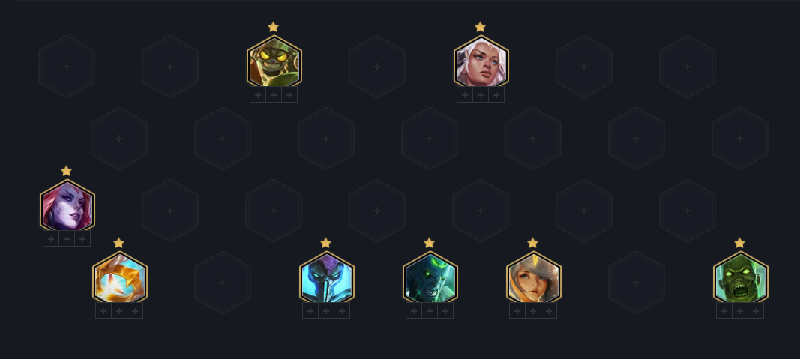The width and height of the screenshot is (800, 359).
Task: Open middle item slot under white-haired champion
Action: (481, 95)
